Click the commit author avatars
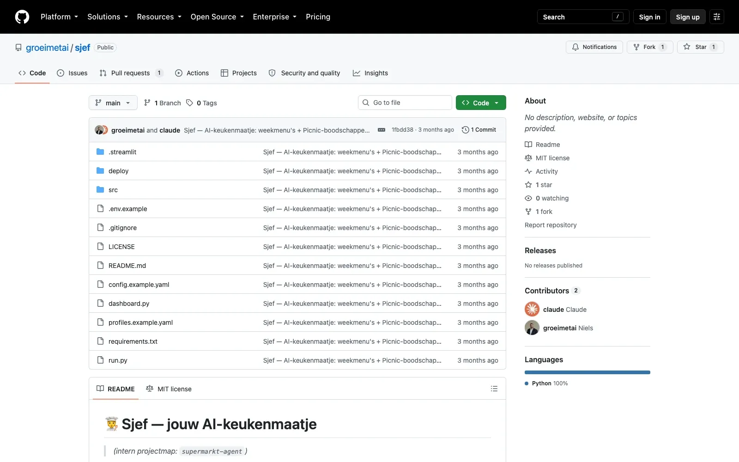The width and height of the screenshot is (739, 462). (101, 130)
